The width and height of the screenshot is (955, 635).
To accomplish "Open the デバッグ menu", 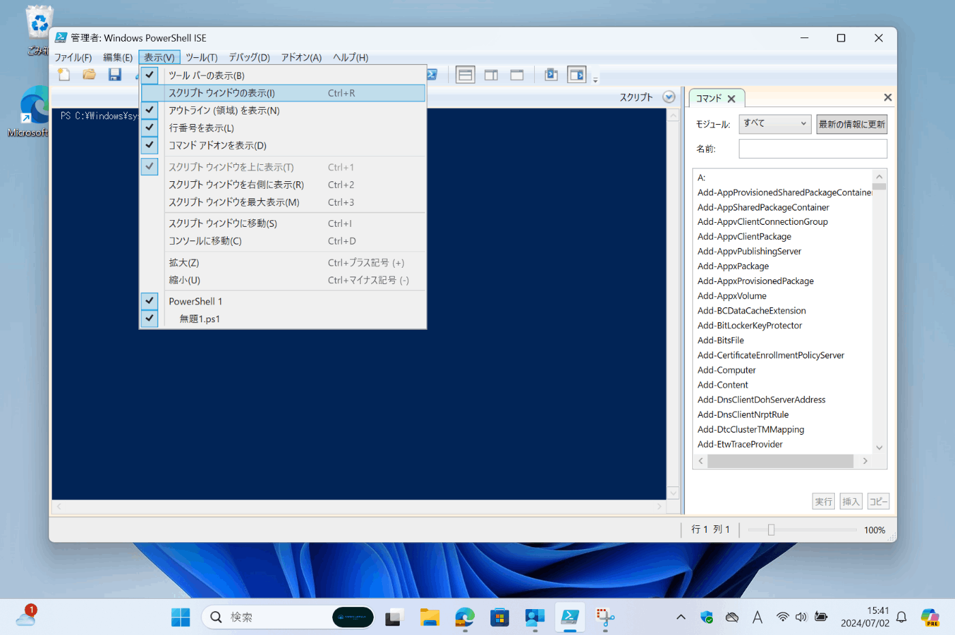I will (x=248, y=57).
